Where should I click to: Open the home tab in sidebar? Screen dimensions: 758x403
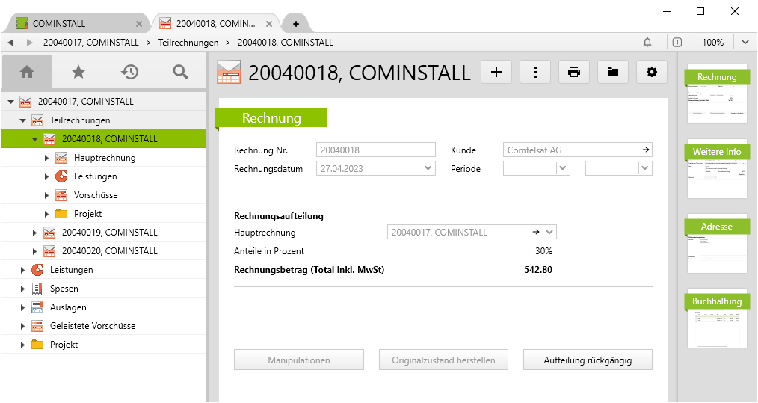click(27, 72)
